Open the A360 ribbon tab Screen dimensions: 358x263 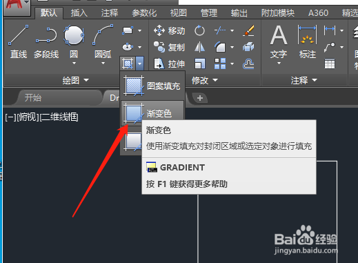pyautogui.click(x=318, y=13)
